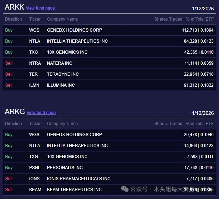Click the value 20,478 | 0.1940
Screen dimensions: 219x199
[199, 134]
